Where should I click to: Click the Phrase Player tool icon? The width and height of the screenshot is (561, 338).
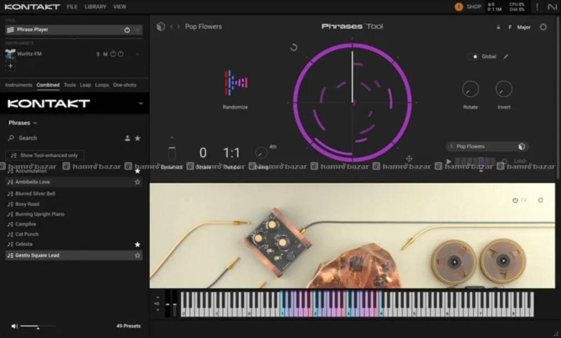[10, 30]
